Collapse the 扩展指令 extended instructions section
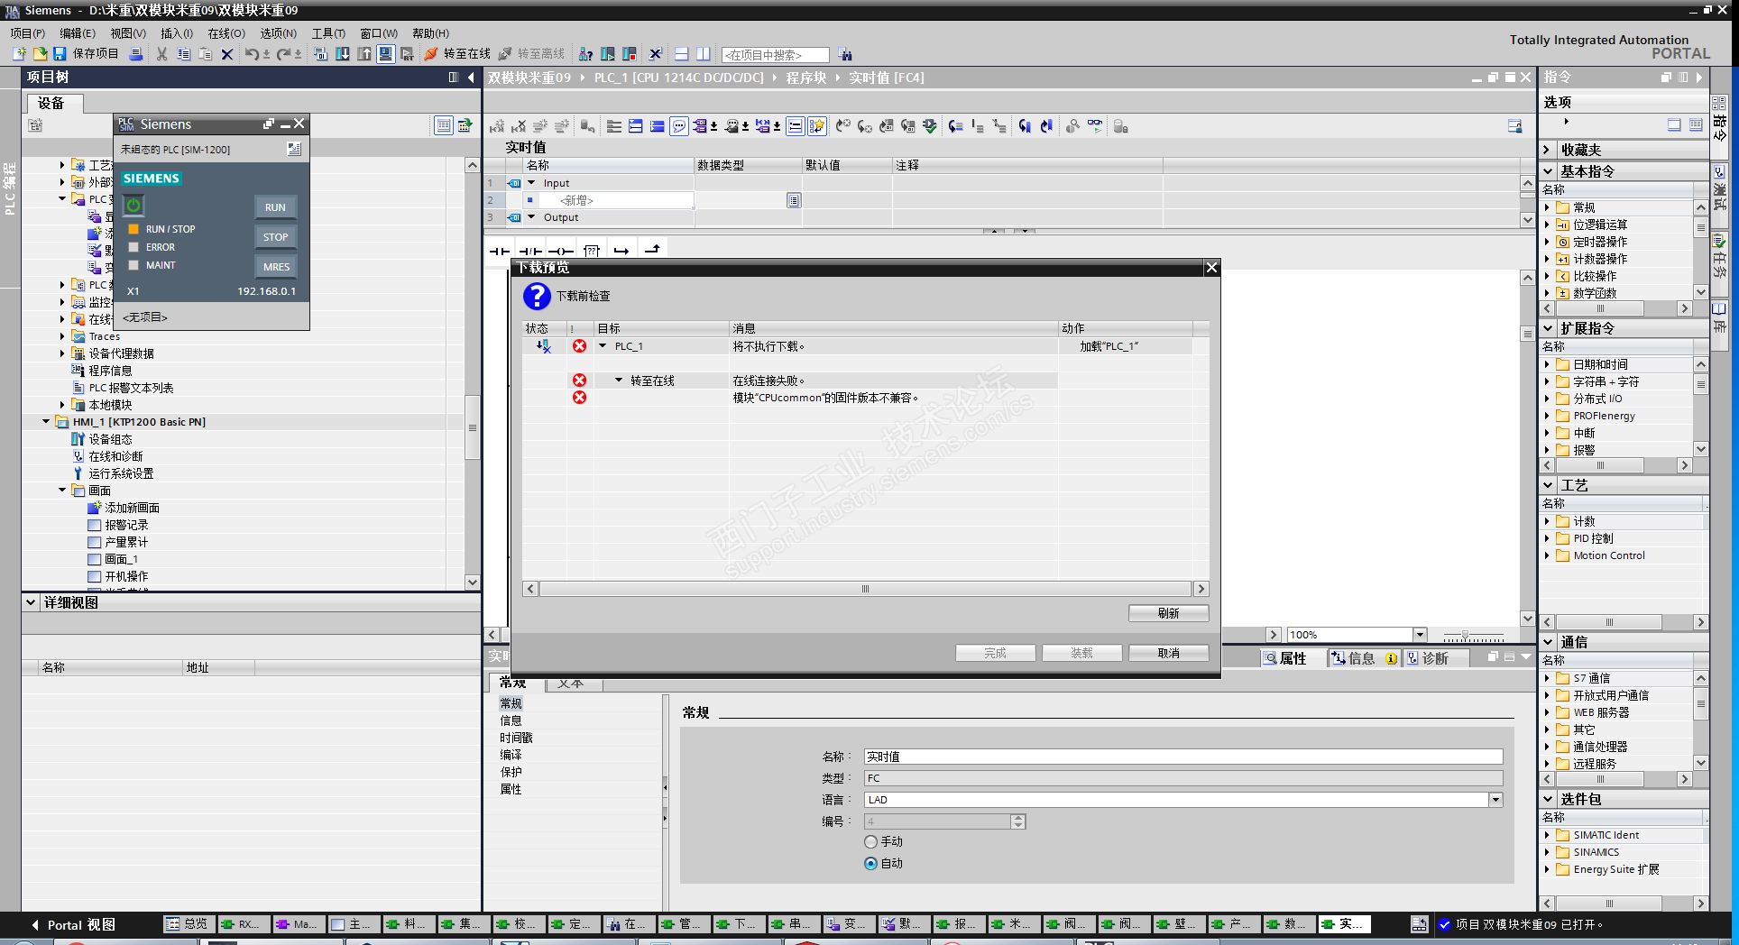The image size is (1739, 945). click(x=1549, y=329)
